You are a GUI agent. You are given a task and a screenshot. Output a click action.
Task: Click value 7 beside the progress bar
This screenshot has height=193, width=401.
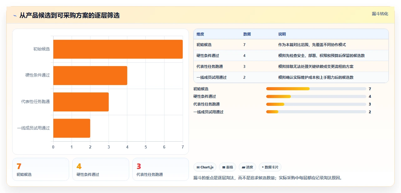[x=370, y=89]
